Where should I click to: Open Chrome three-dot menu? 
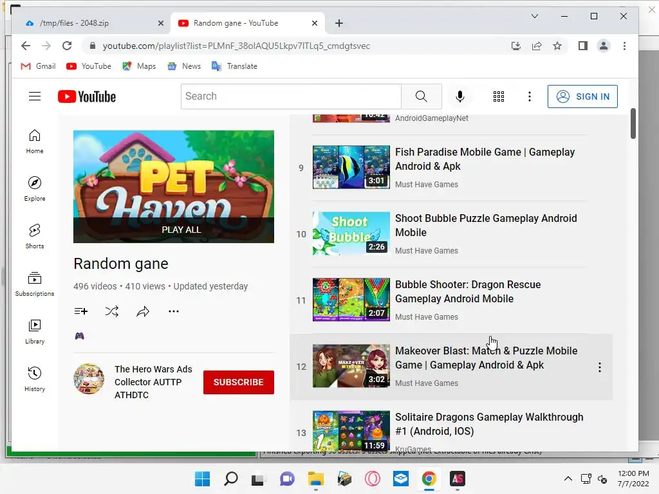point(624,46)
